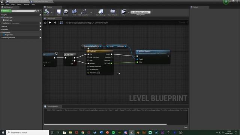This screenshot has height=135, width=240.
Task: Go forward with the graph navigation arrow
Action: (x=55, y=22)
